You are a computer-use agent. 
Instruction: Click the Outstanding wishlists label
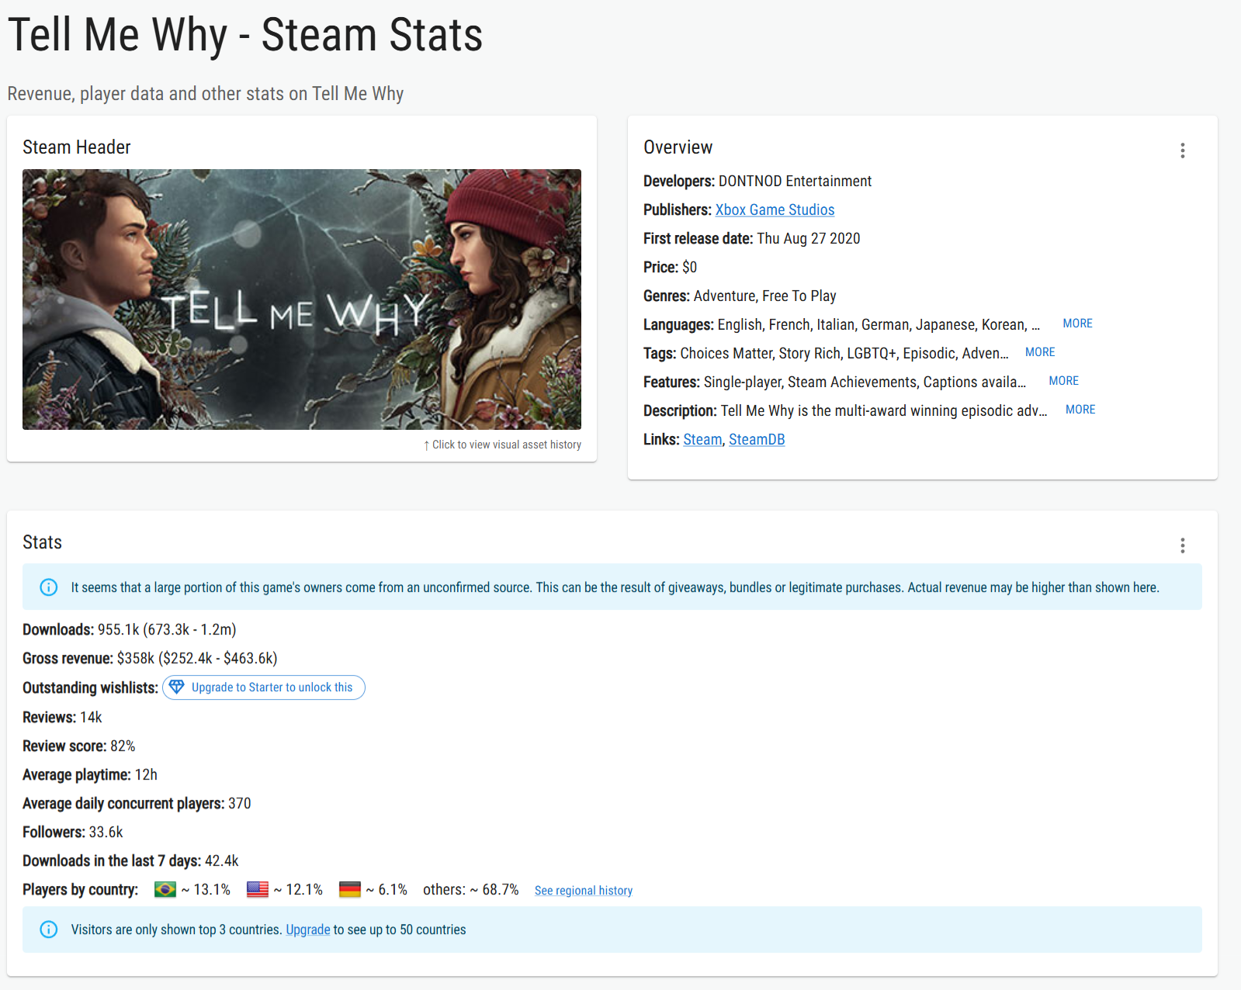[90, 688]
